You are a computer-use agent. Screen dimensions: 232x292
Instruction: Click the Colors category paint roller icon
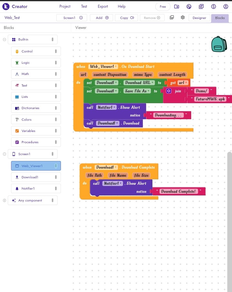click(x=17, y=119)
